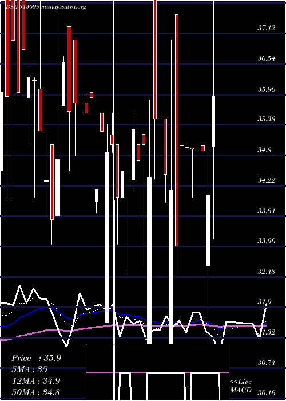286x401 pixels.
Task: Click the Price : 35.9 legend line
Action: click(x=36, y=358)
